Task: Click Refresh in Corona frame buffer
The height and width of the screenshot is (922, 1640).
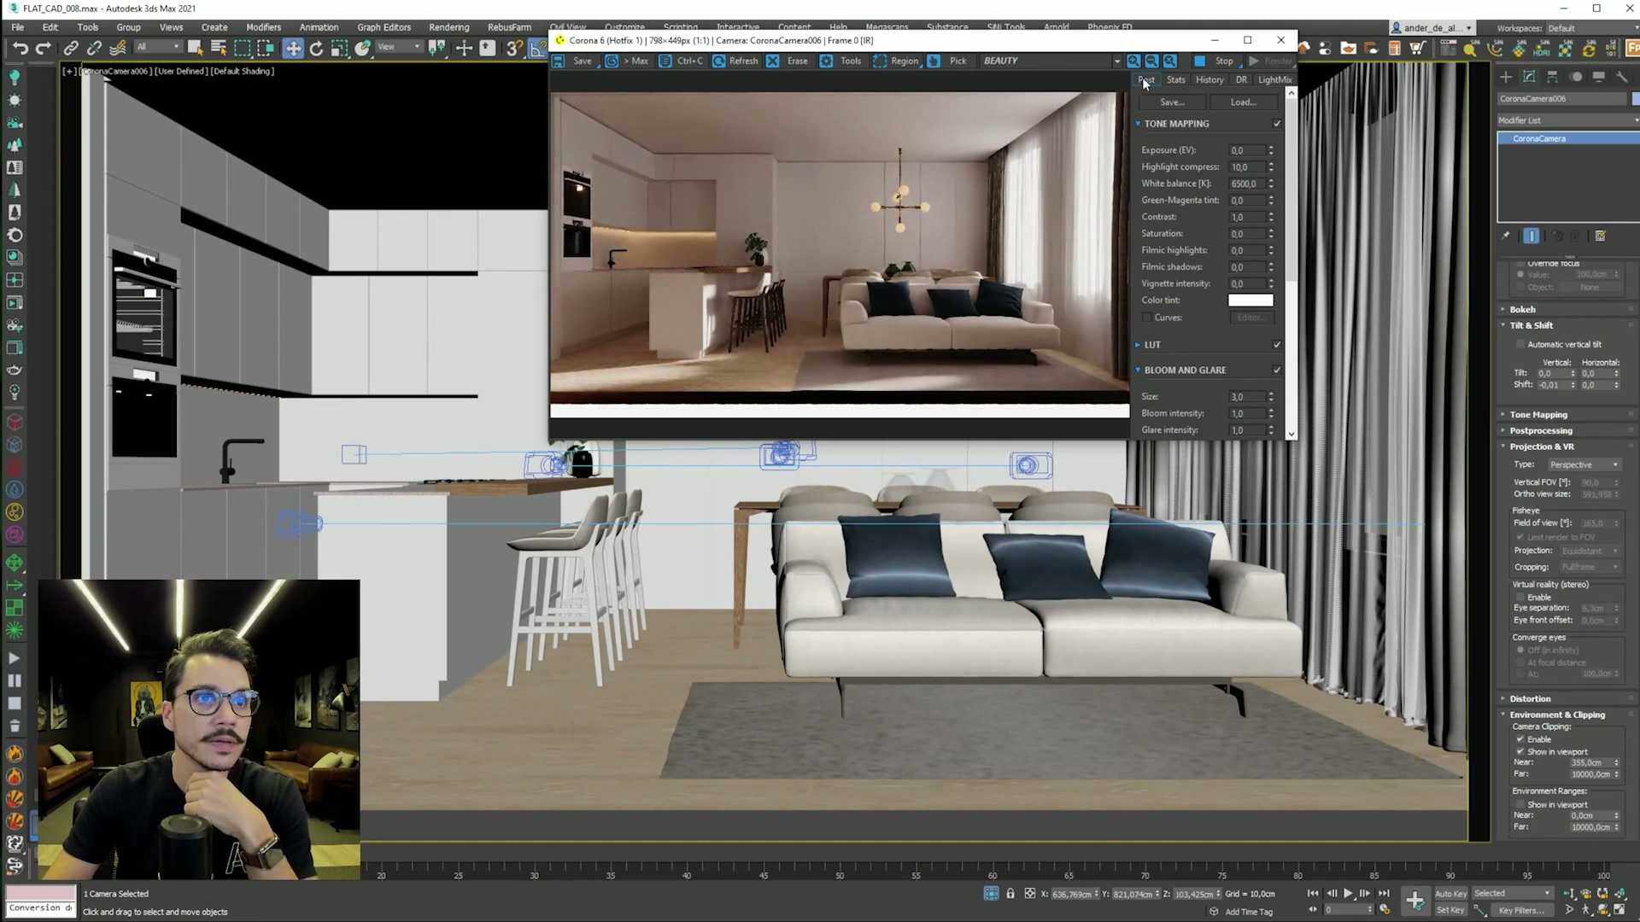Action: 735,61
